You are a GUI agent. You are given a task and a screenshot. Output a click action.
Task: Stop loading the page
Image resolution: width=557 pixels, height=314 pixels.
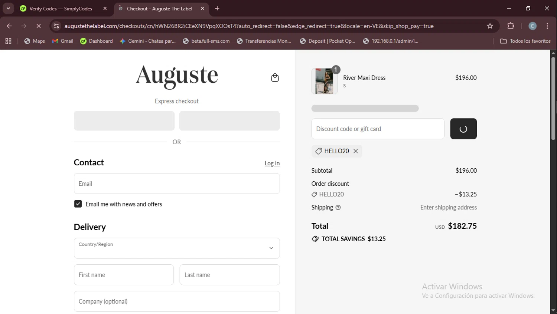[x=39, y=26]
